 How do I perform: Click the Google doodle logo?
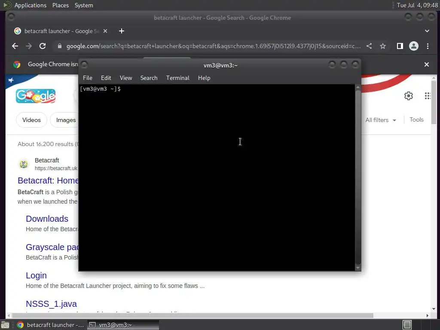(x=36, y=96)
